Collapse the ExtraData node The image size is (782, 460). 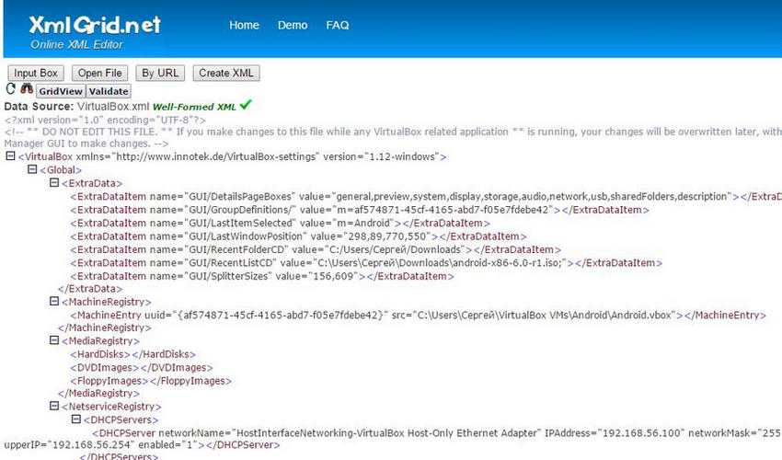point(54,183)
